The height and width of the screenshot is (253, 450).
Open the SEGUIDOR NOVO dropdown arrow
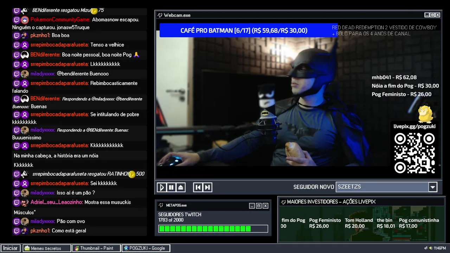coord(433,187)
